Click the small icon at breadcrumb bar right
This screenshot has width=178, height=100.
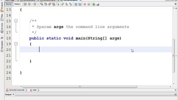175,90
